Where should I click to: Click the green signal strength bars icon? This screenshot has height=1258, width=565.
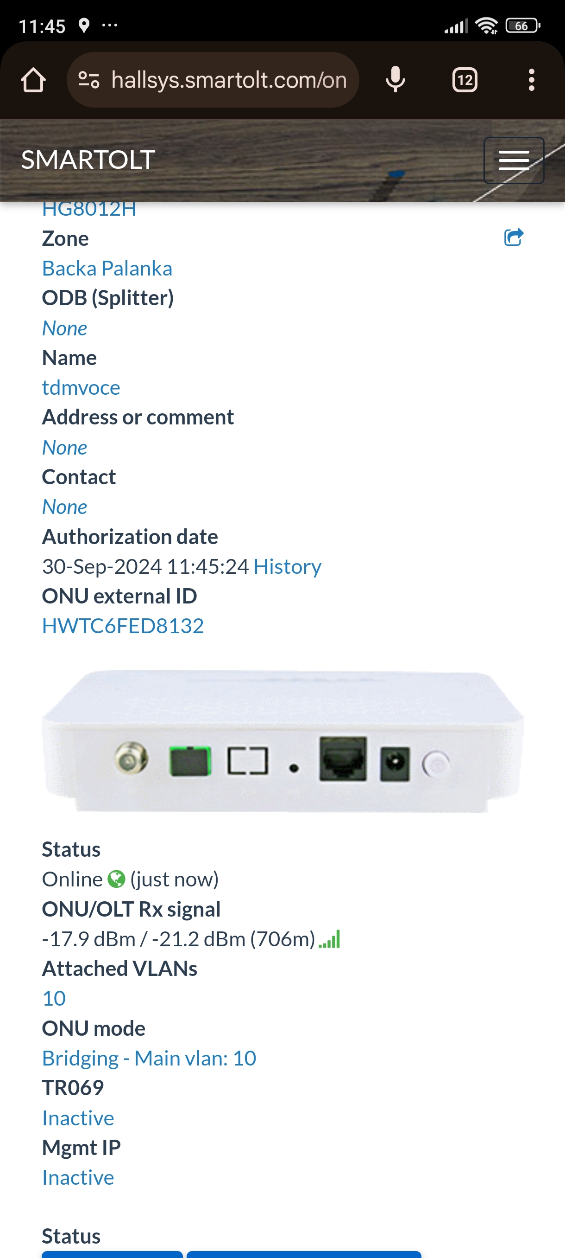pyautogui.click(x=330, y=939)
